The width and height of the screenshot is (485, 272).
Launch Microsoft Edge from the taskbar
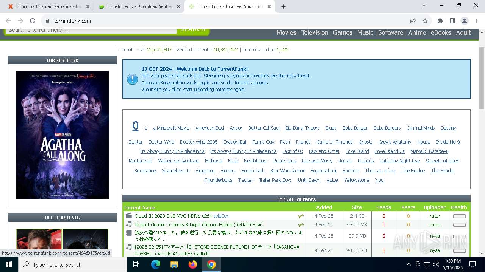click(x=156, y=264)
